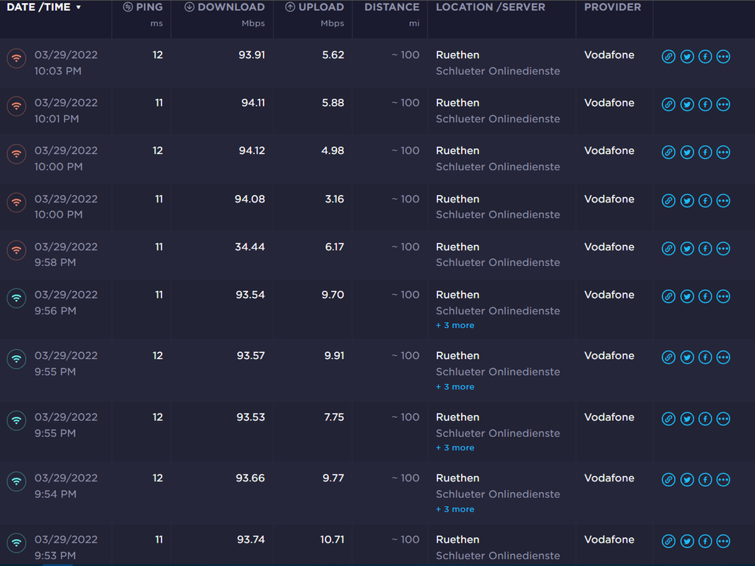Sort results by LOCATION / SERVER column
This screenshot has height=566, width=755.
tap(490, 8)
